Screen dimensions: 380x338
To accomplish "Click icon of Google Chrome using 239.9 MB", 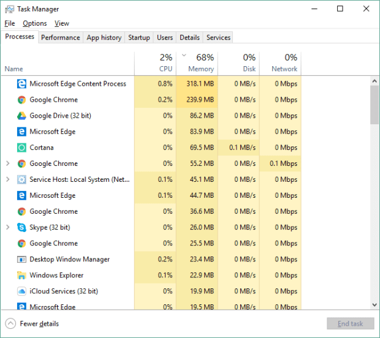I will (x=21, y=100).
